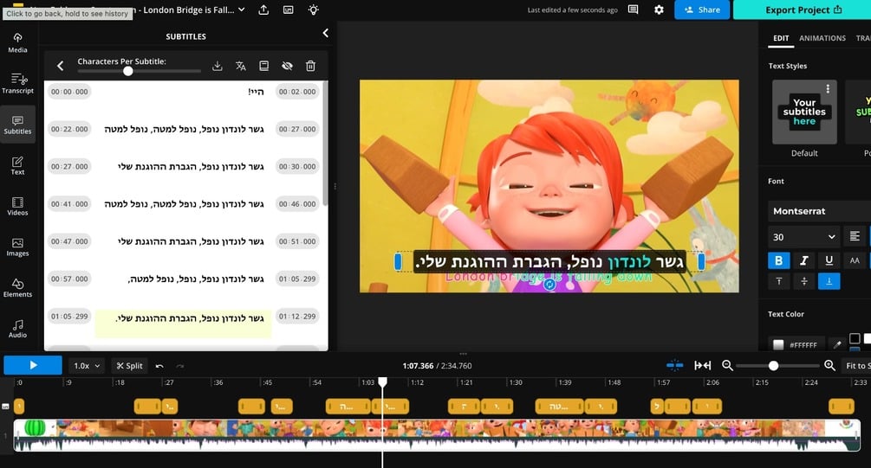This screenshot has width=871, height=468.
Task: Click the subtitle list scrollbar
Action: tap(325, 144)
